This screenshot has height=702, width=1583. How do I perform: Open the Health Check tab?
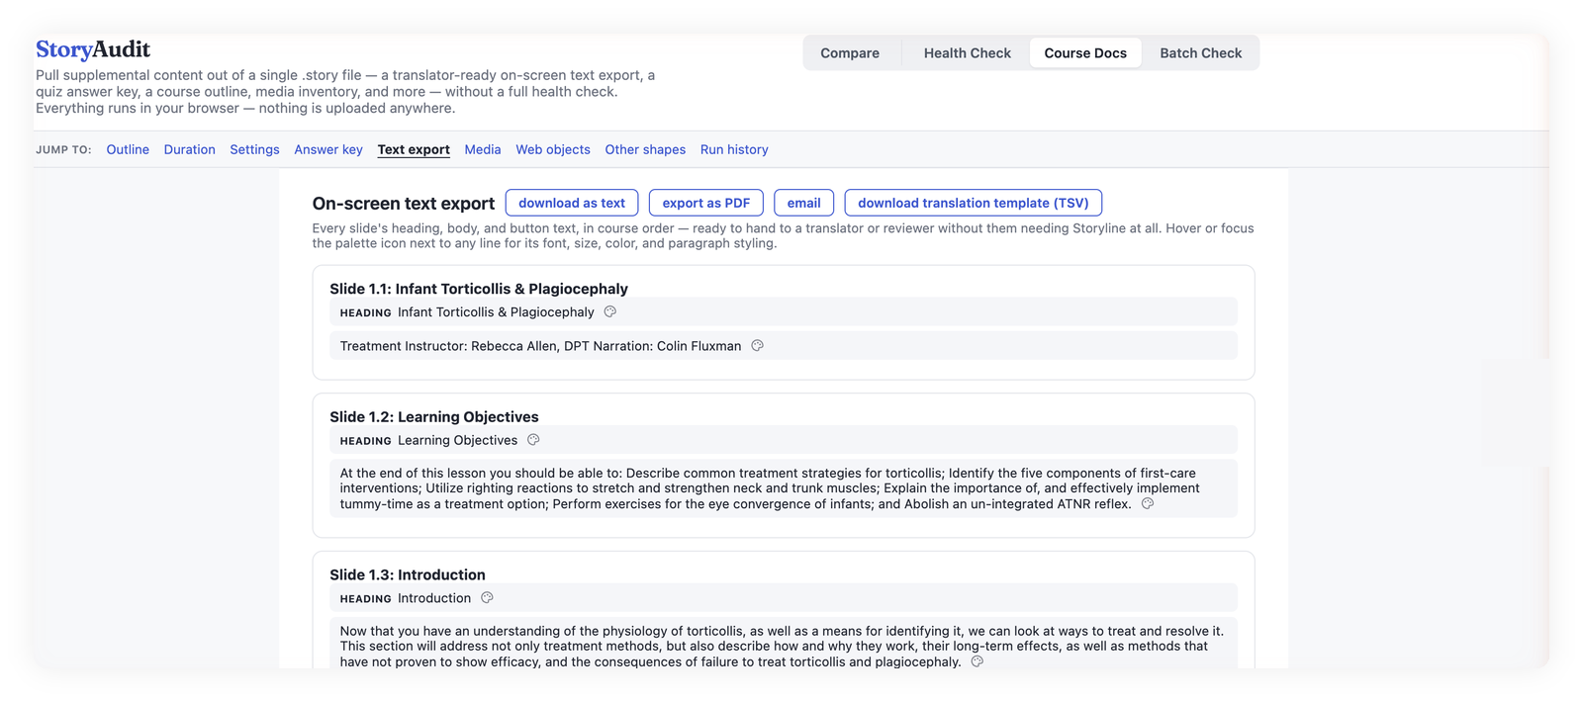(968, 53)
